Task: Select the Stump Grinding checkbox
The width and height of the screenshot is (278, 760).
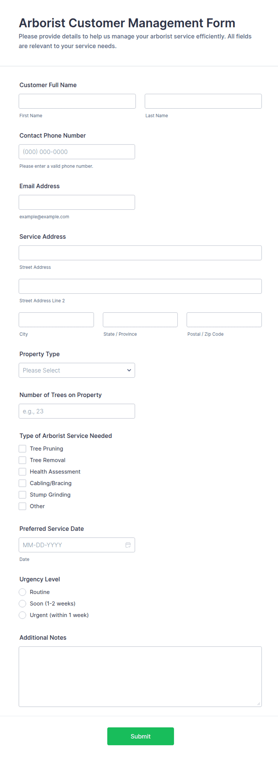Action: point(22,494)
